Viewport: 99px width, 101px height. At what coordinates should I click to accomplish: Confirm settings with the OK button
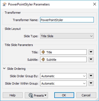[64, 95]
